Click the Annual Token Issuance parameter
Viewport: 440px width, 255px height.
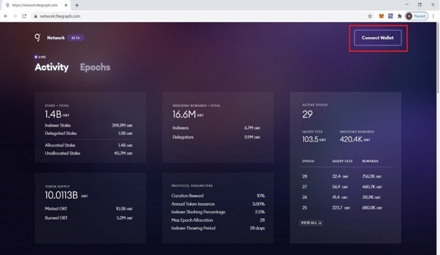[x=218, y=204]
